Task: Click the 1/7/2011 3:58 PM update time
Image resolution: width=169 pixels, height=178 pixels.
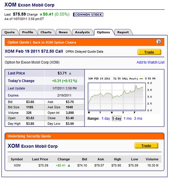Action: (64, 89)
